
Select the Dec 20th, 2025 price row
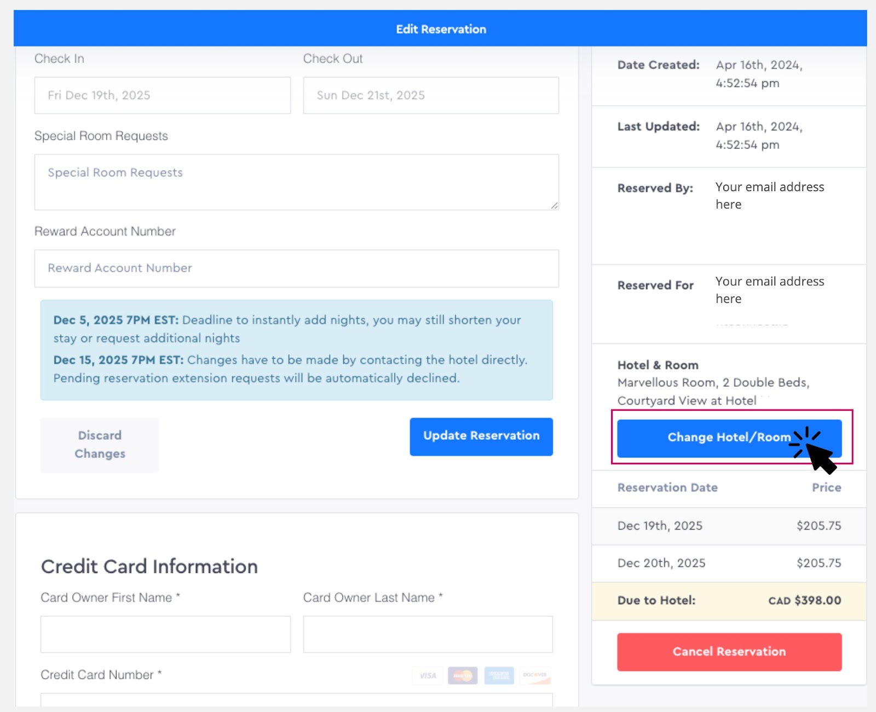(729, 563)
